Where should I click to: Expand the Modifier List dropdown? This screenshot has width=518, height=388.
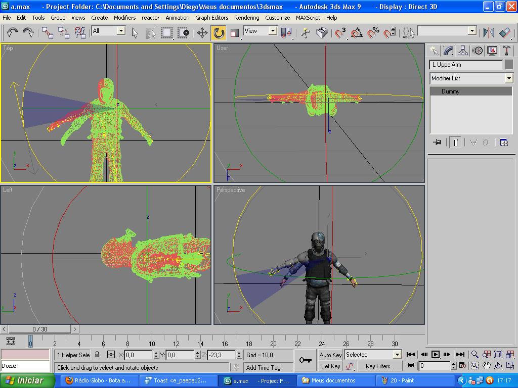click(x=509, y=78)
